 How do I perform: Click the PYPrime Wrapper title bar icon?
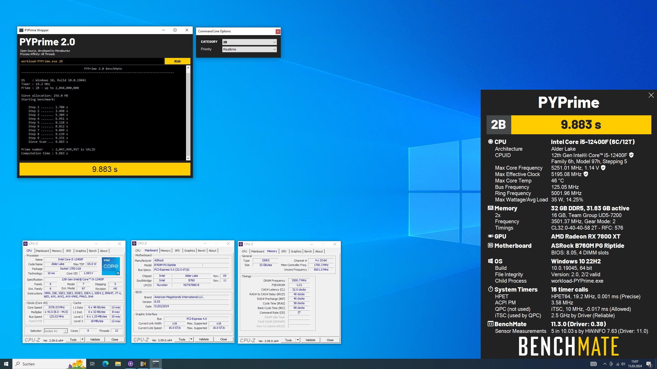(21, 30)
